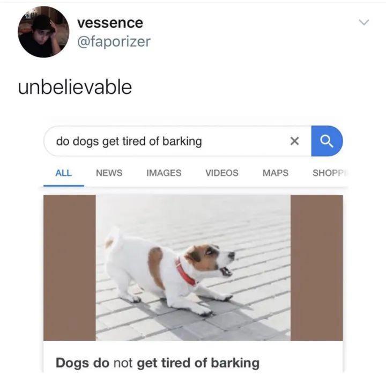This screenshot has height=382, width=386.
Task: Open the tweet options chevron menu
Action: [363, 22]
